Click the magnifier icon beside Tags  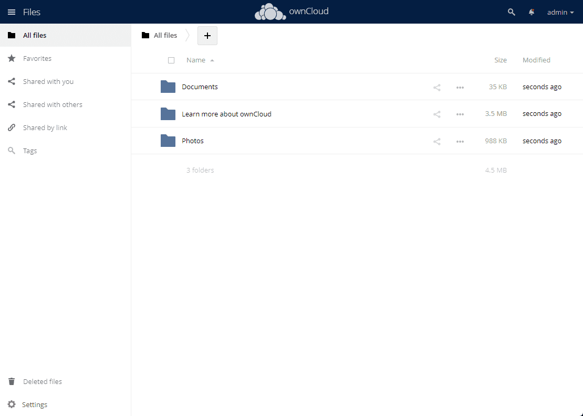(x=12, y=151)
